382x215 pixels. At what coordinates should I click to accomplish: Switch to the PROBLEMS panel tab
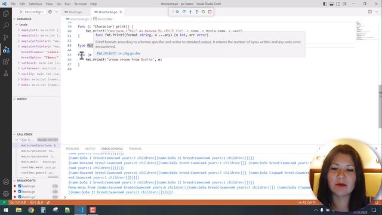[72, 149]
